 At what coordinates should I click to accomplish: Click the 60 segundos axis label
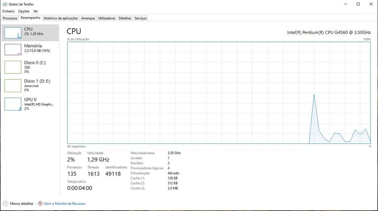coord(76,146)
